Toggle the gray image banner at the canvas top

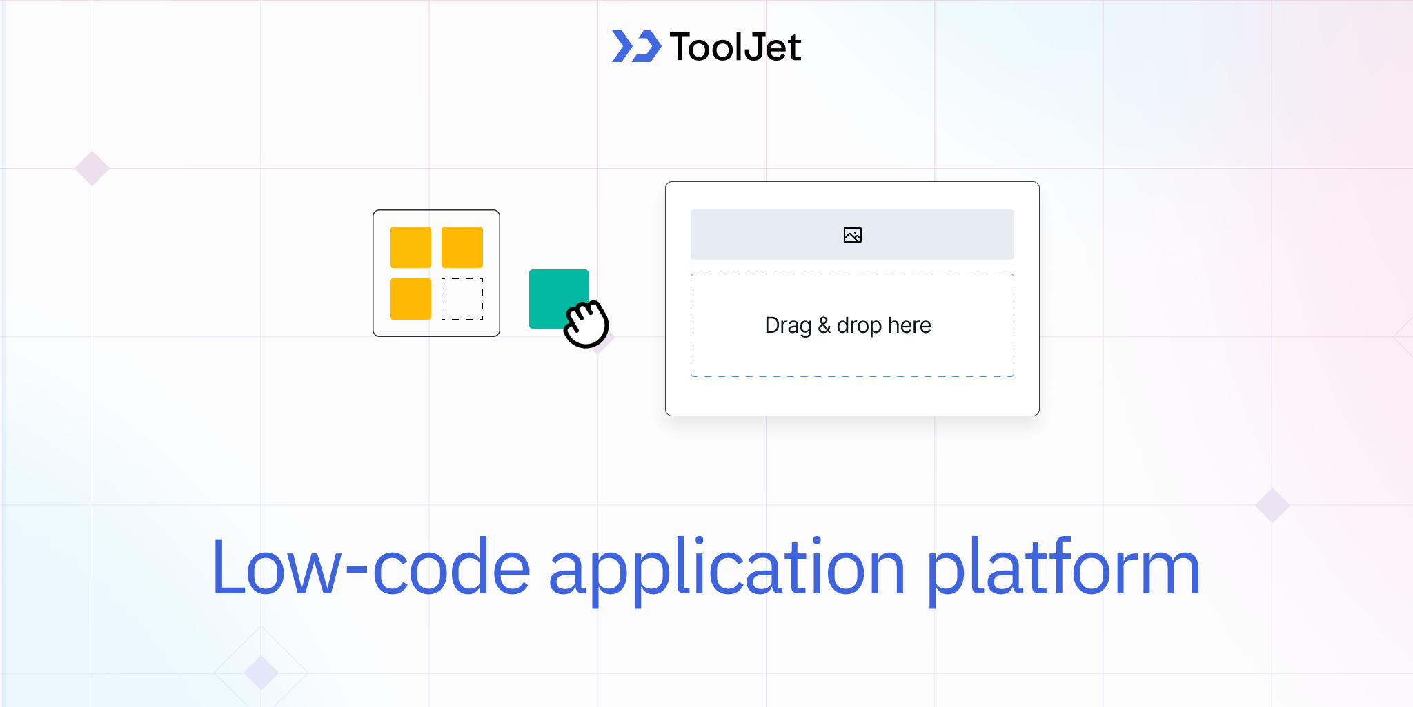coord(851,234)
